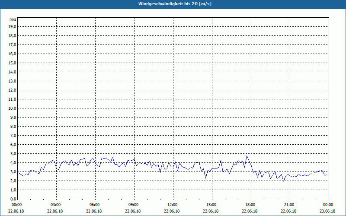
Task: Click the 19,0 y-axis value
Action: [x=13, y=27]
